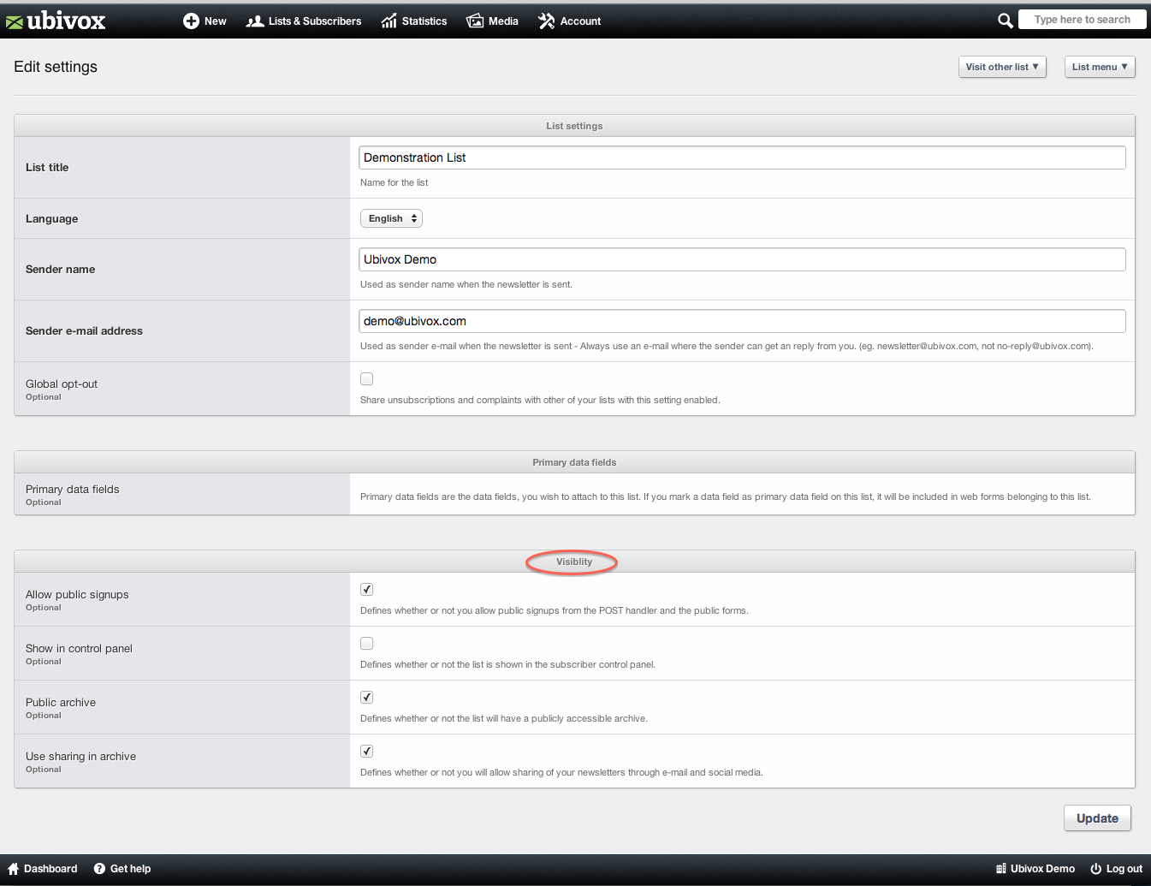Click the Log out link
The width and height of the screenshot is (1151, 886).
click(1116, 869)
